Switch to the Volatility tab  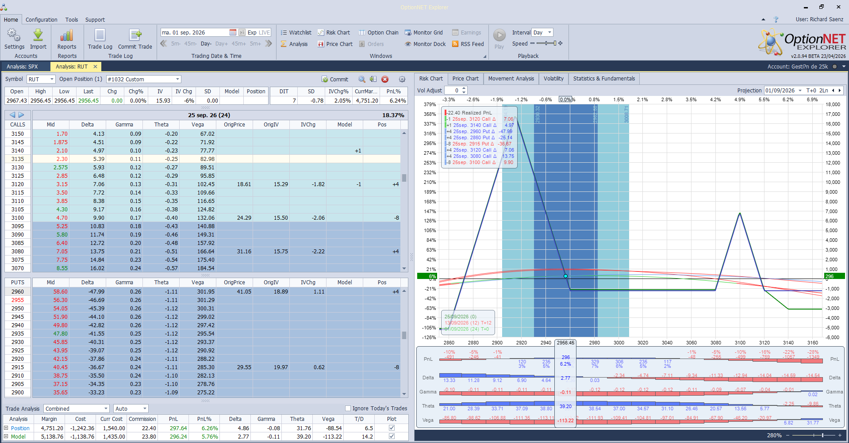pos(553,79)
